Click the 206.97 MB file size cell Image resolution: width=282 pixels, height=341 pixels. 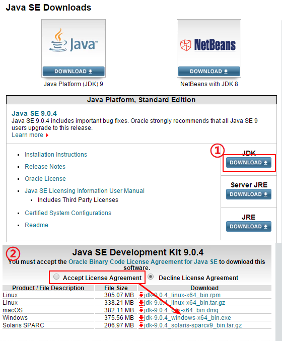coord(119,325)
